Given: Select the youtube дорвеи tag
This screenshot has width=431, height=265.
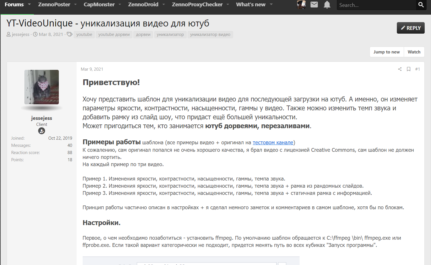Looking at the screenshot, I should [x=114, y=34].
